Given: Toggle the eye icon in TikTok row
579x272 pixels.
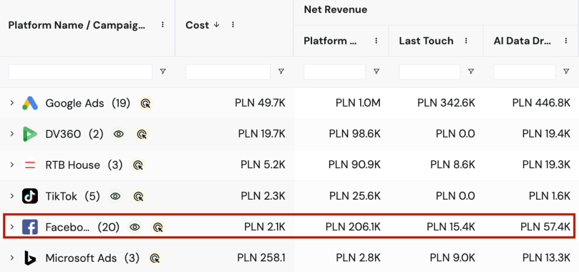Looking at the screenshot, I should 115,196.
